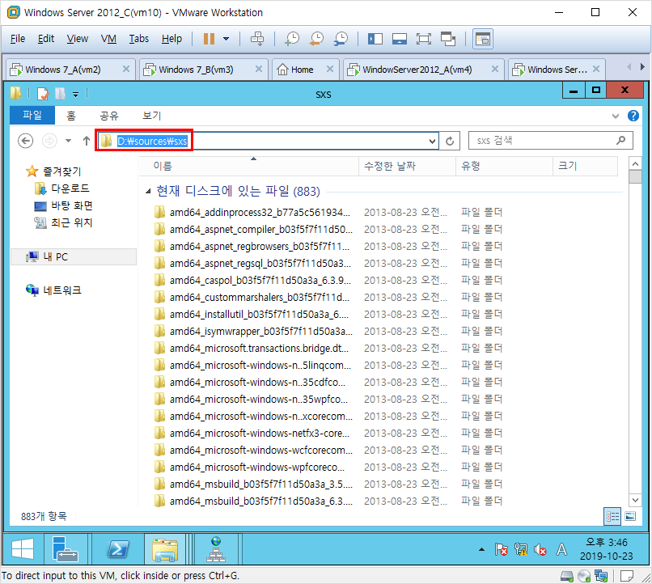This screenshot has height=584, width=652.
Task: Click the New folder quick access icon
Action: [60, 94]
